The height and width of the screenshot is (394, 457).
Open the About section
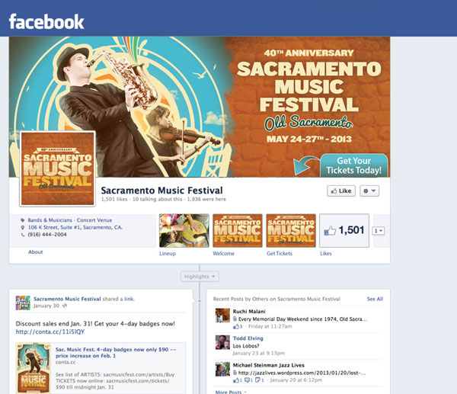pyautogui.click(x=35, y=252)
